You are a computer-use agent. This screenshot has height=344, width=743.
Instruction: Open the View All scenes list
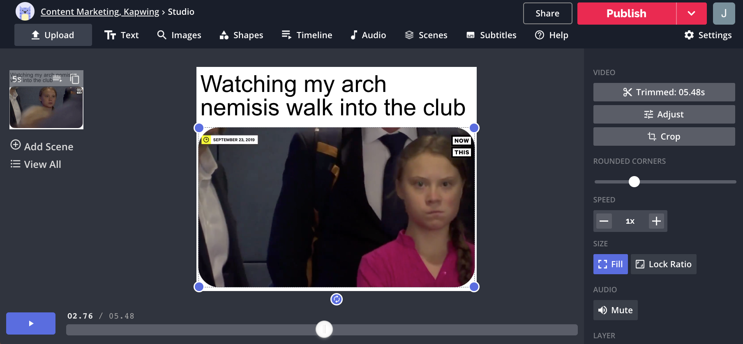coord(36,165)
